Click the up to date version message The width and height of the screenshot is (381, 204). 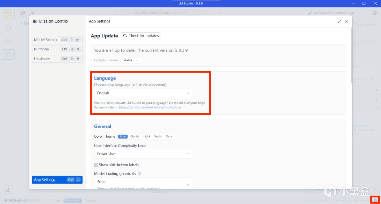pyautogui.click(x=141, y=50)
